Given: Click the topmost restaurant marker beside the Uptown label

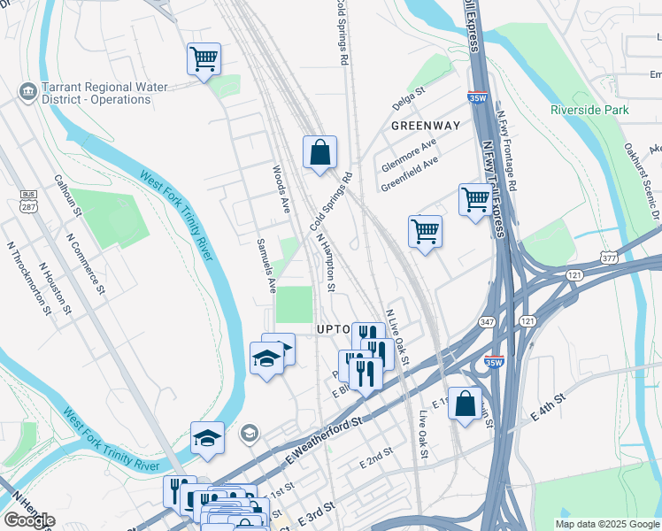Looking at the screenshot, I should 368,332.
